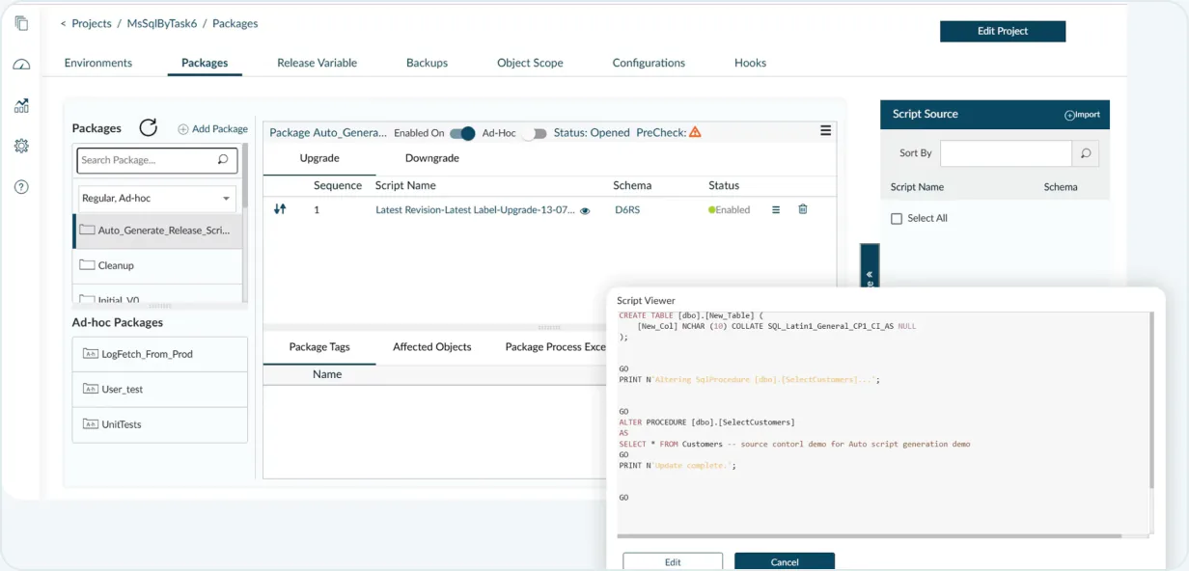Select the Downgrade tab
Screen dimensions: 1189x571
[x=431, y=158]
